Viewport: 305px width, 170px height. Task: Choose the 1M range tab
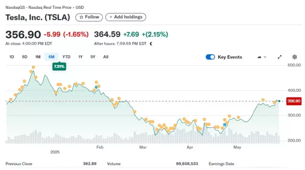pyautogui.click(x=38, y=57)
